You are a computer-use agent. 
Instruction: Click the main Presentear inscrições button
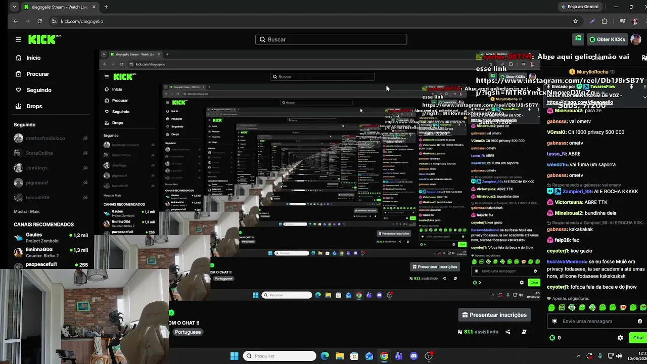(494, 315)
